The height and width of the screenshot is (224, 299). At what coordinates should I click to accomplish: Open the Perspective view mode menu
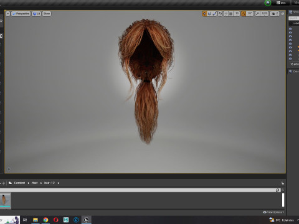coord(21,14)
